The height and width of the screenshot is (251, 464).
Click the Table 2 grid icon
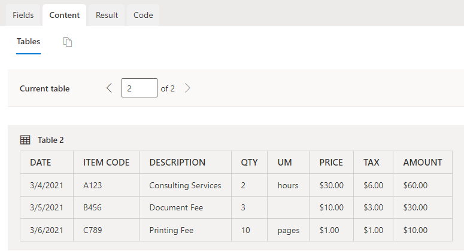tap(25, 140)
